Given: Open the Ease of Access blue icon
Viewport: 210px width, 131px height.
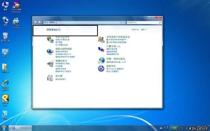Looking at the screenshot, I should 101,68.
